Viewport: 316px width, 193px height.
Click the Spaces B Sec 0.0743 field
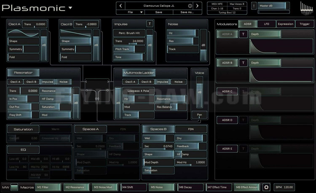158,146
